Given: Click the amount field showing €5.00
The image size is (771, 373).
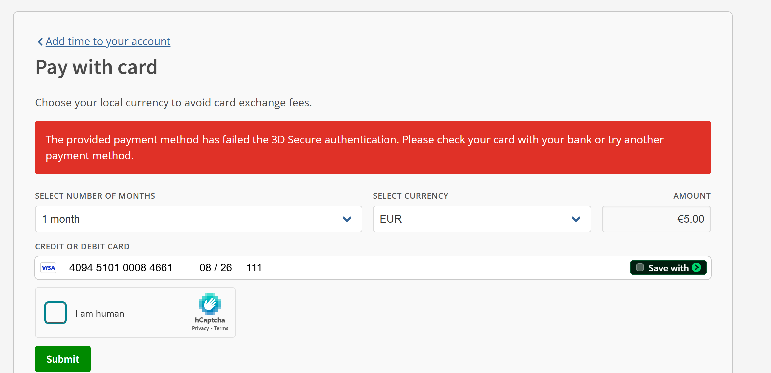Looking at the screenshot, I should point(656,219).
